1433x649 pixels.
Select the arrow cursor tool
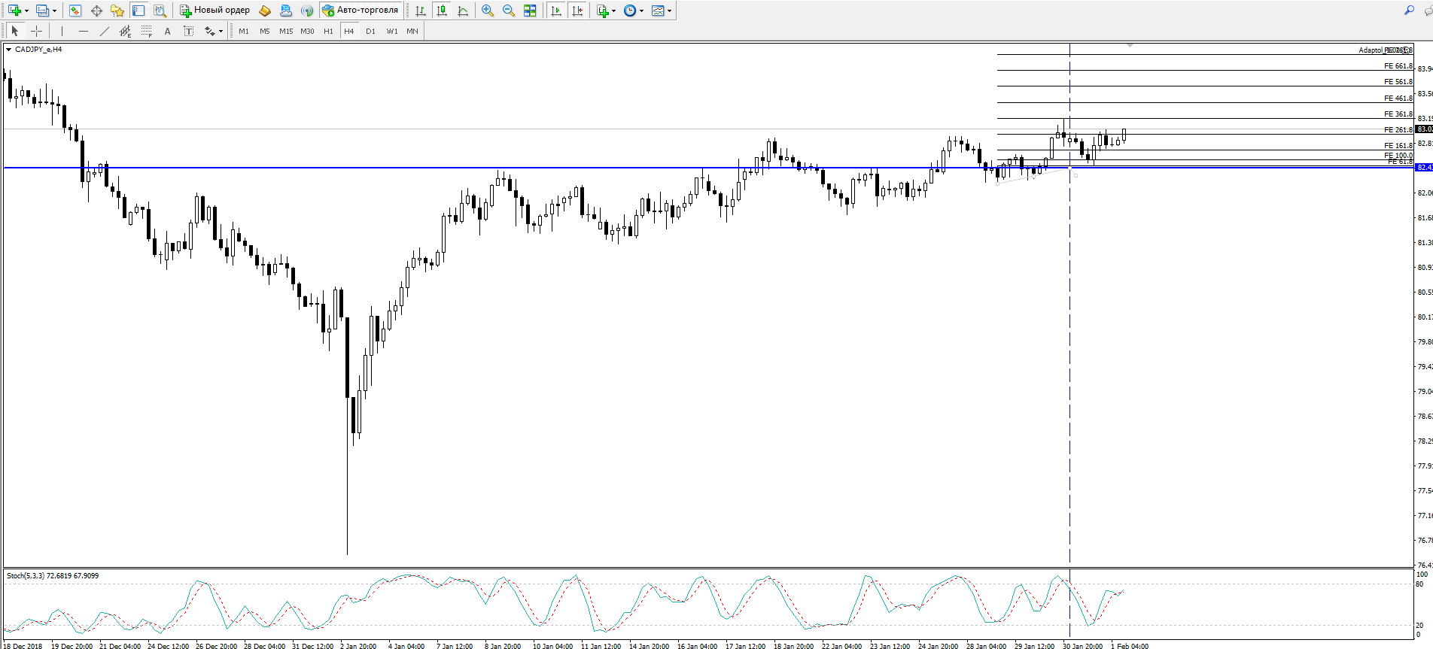[14, 31]
